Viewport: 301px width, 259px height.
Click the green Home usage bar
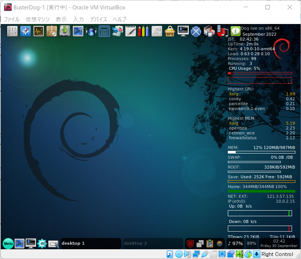click(x=262, y=191)
